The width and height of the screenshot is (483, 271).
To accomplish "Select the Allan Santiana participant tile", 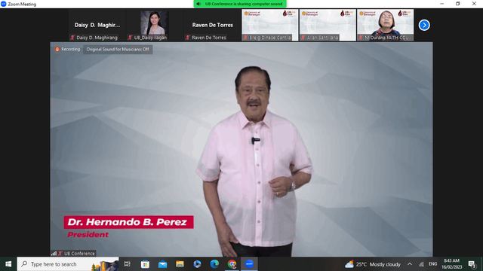I will tap(328, 25).
